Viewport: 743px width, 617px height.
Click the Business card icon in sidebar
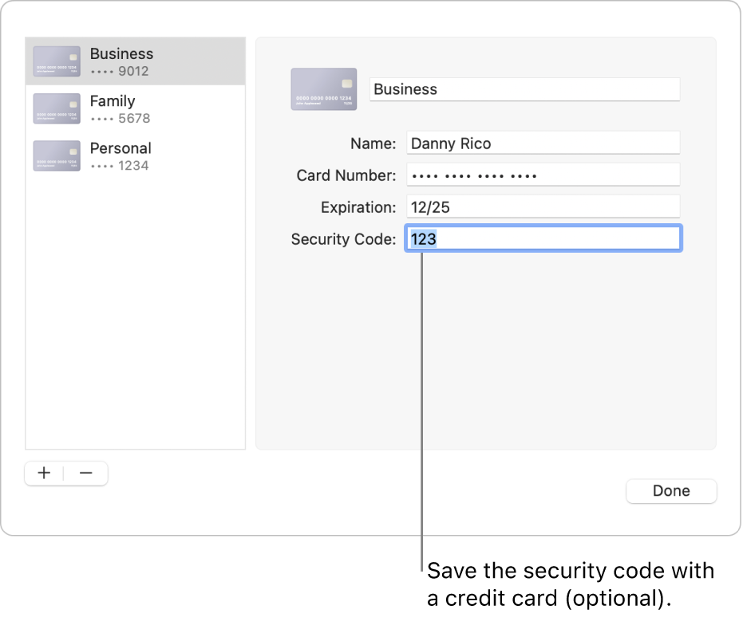[x=56, y=61]
